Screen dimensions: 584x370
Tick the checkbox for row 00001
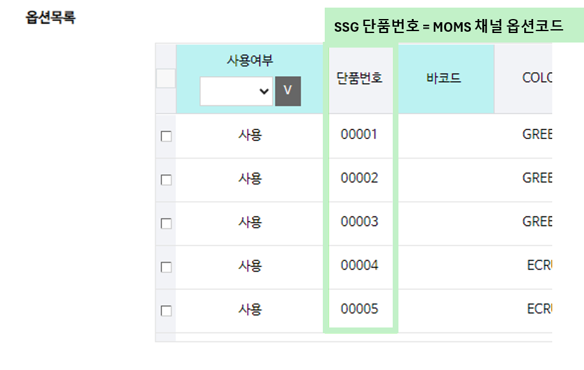click(166, 136)
